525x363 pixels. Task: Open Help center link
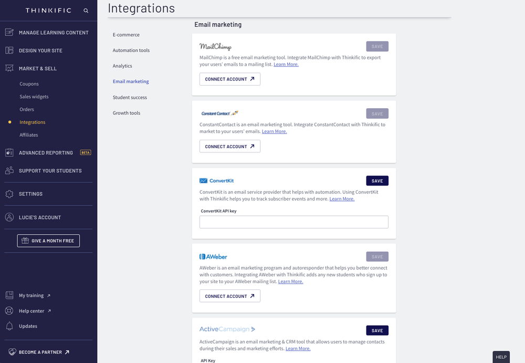(x=31, y=310)
